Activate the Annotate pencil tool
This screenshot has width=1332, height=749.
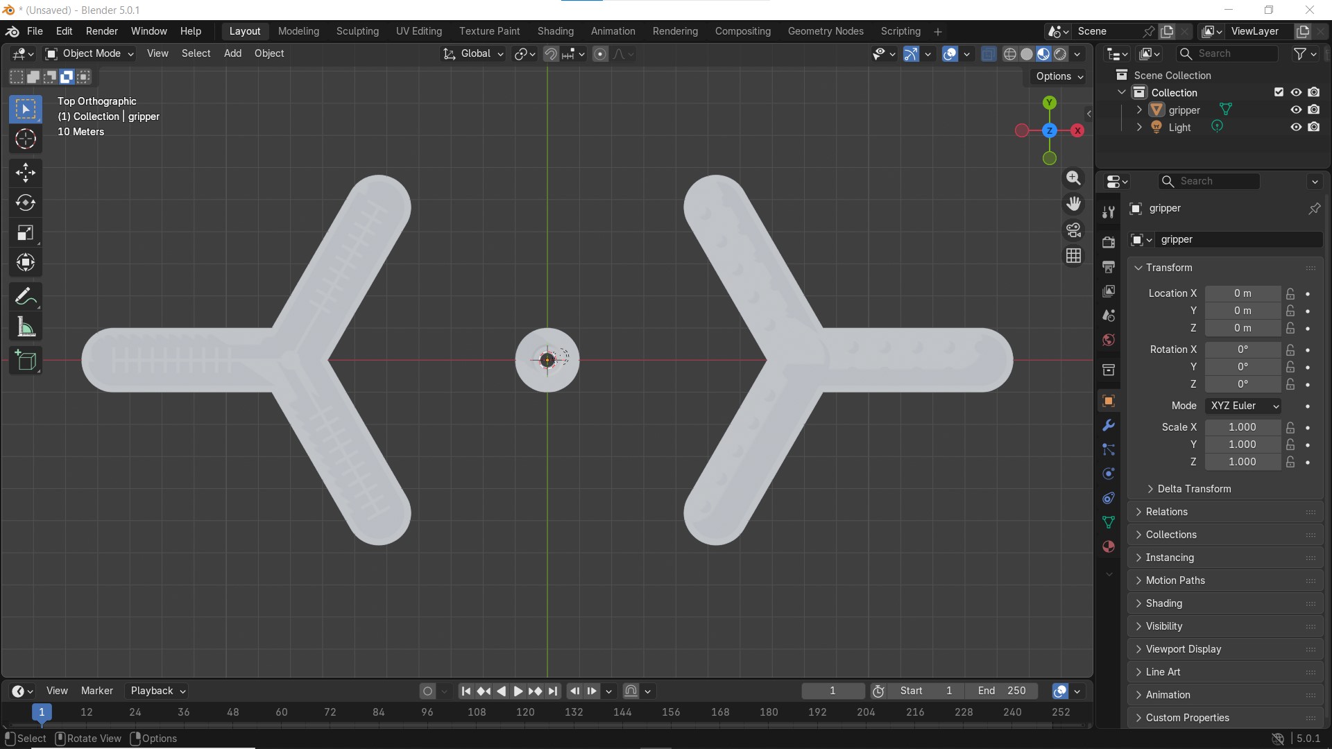pyautogui.click(x=26, y=297)
